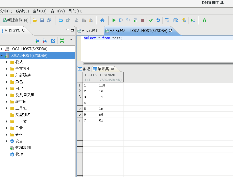Image resolution: width=233 pixels, height=177 pixels.
Task: Click the New Query (新建查询) button
Action: coord(16,20)
